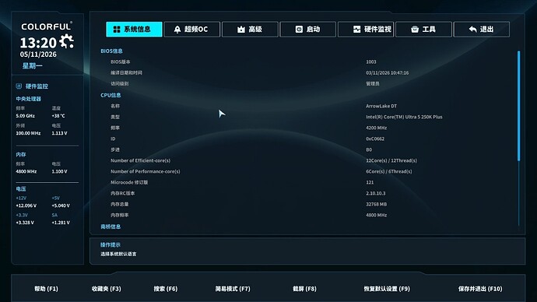
Task: Click Number of Efficient-core(s) label
Action: (x=140, y=160)
